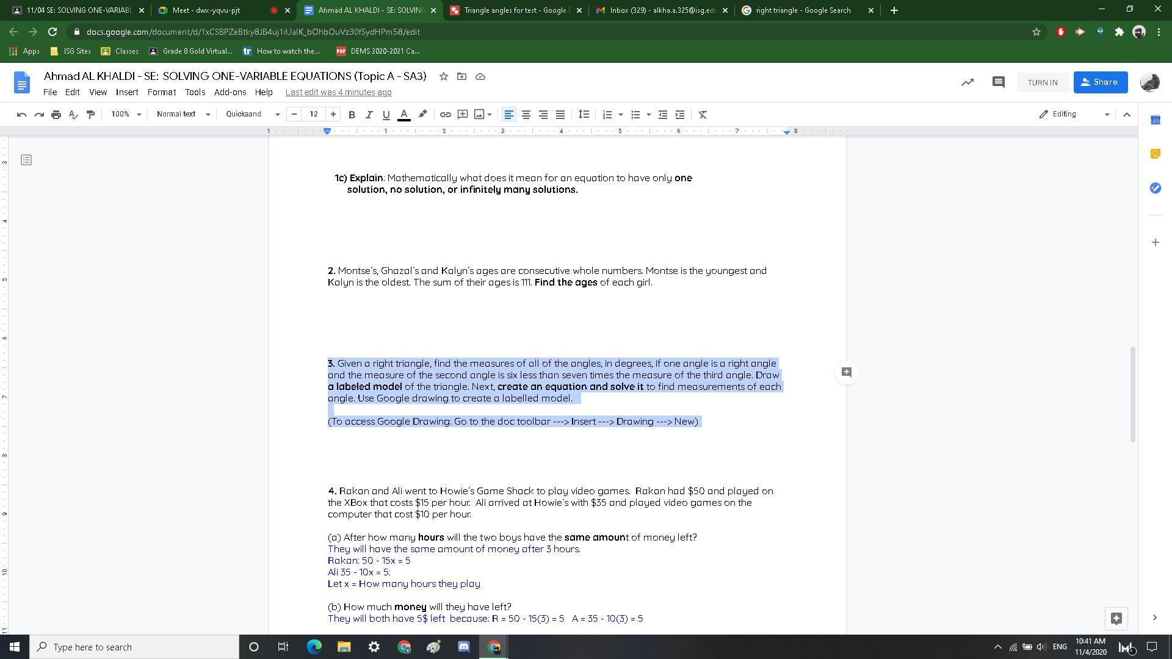Open the text color picker
The image size is (1172, 659).
[x=403, y=115]
